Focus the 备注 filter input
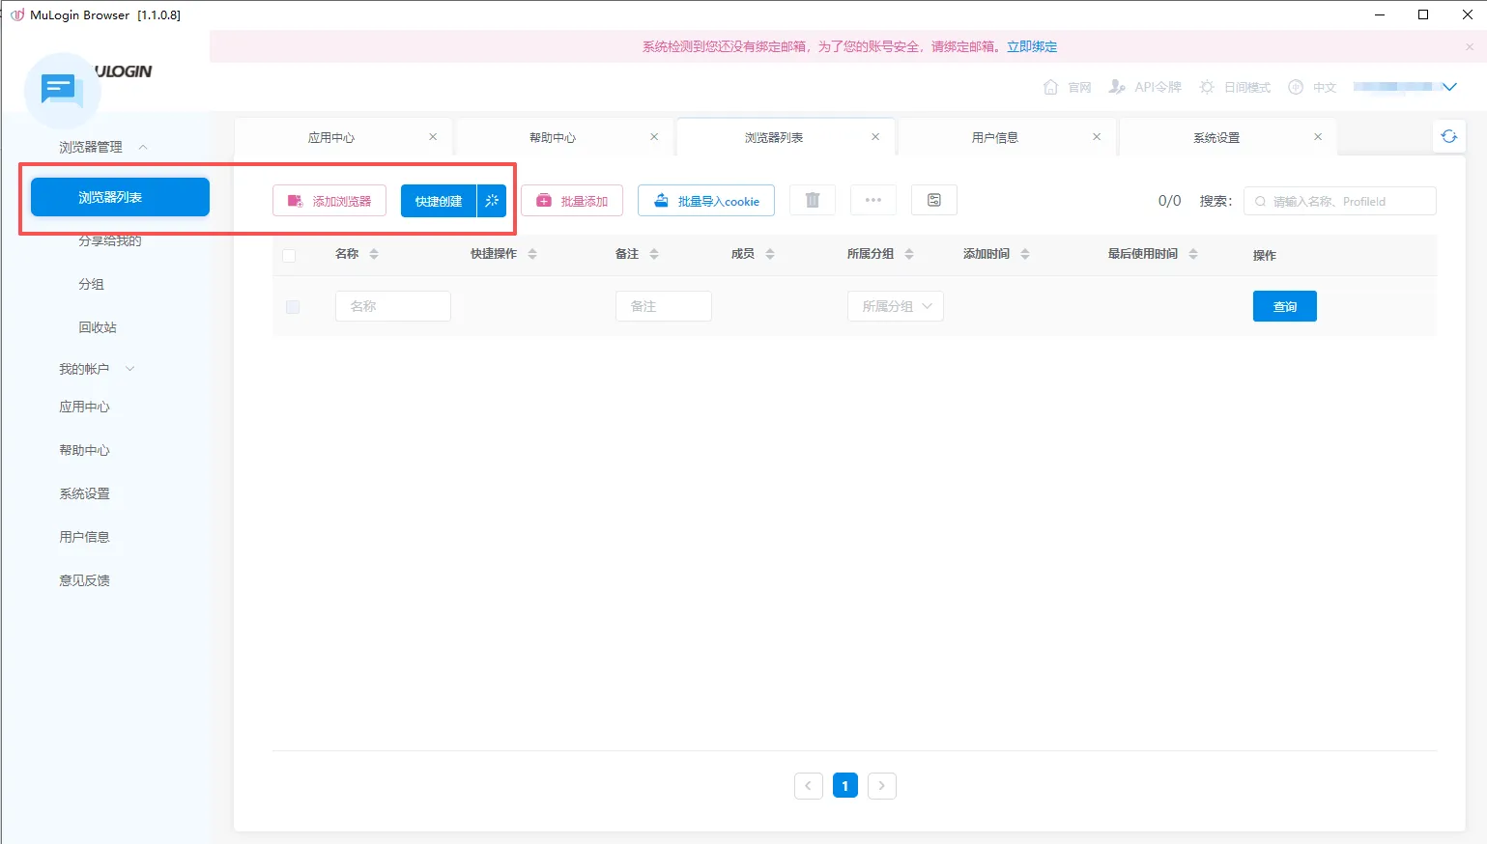Viewport: 1487px width, 844px height. coord(664,306)
